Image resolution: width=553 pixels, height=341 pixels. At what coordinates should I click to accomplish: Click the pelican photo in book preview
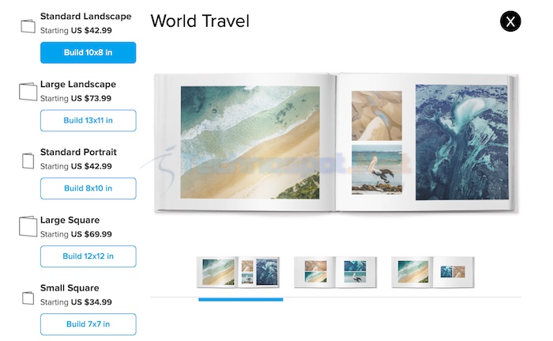[x=377, y=169]
